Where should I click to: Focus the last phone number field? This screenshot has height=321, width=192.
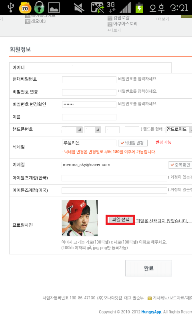coord(132,130)
